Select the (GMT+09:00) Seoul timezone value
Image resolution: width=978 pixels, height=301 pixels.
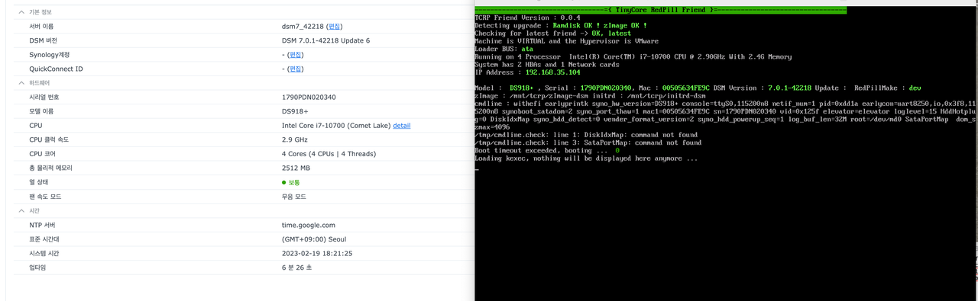point(314,239)
